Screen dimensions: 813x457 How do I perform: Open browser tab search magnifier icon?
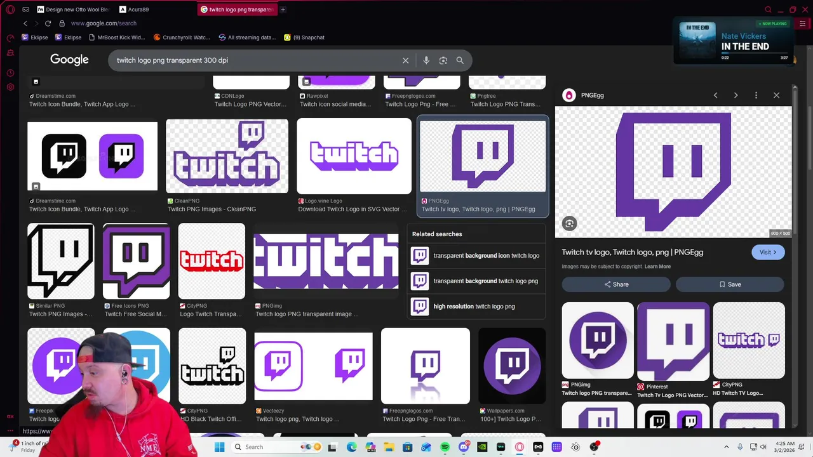click(769, 10)
